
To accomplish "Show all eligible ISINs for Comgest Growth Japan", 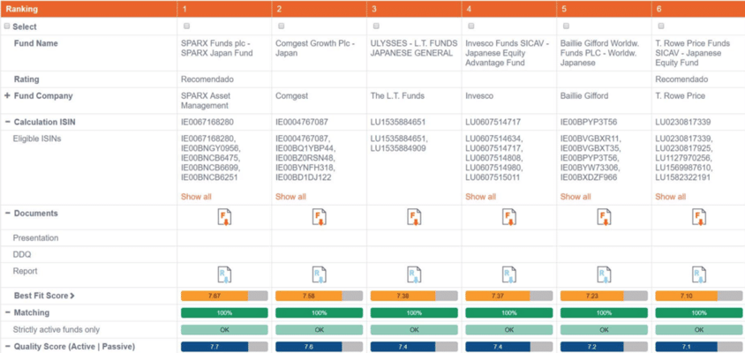I will pyautogui.click(x=290, y=197).
